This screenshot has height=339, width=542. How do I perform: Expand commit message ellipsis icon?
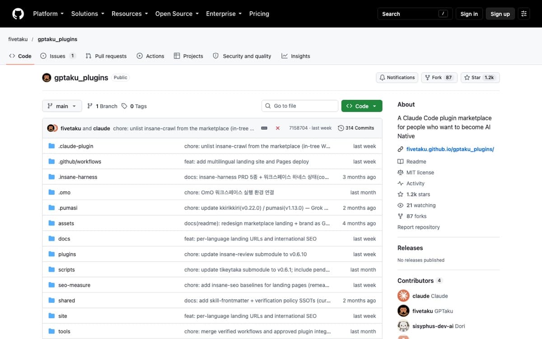(x=264, y=128)
